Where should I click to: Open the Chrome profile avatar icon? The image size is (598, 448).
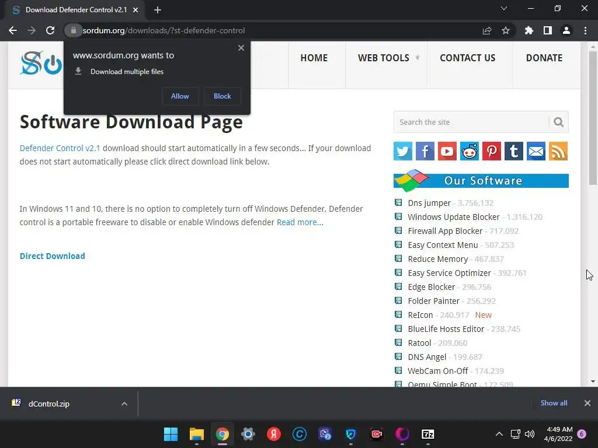pos(566,30)
